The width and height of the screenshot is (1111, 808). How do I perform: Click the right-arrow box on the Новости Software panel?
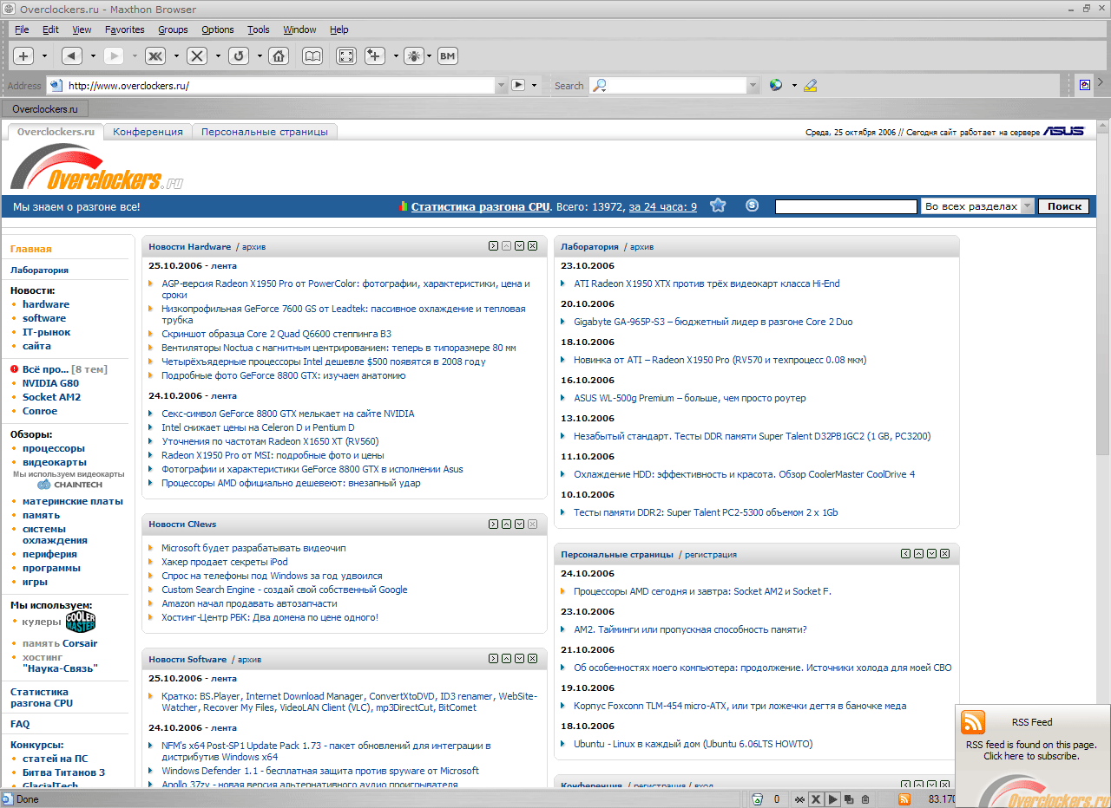click(x=493, y=659)
